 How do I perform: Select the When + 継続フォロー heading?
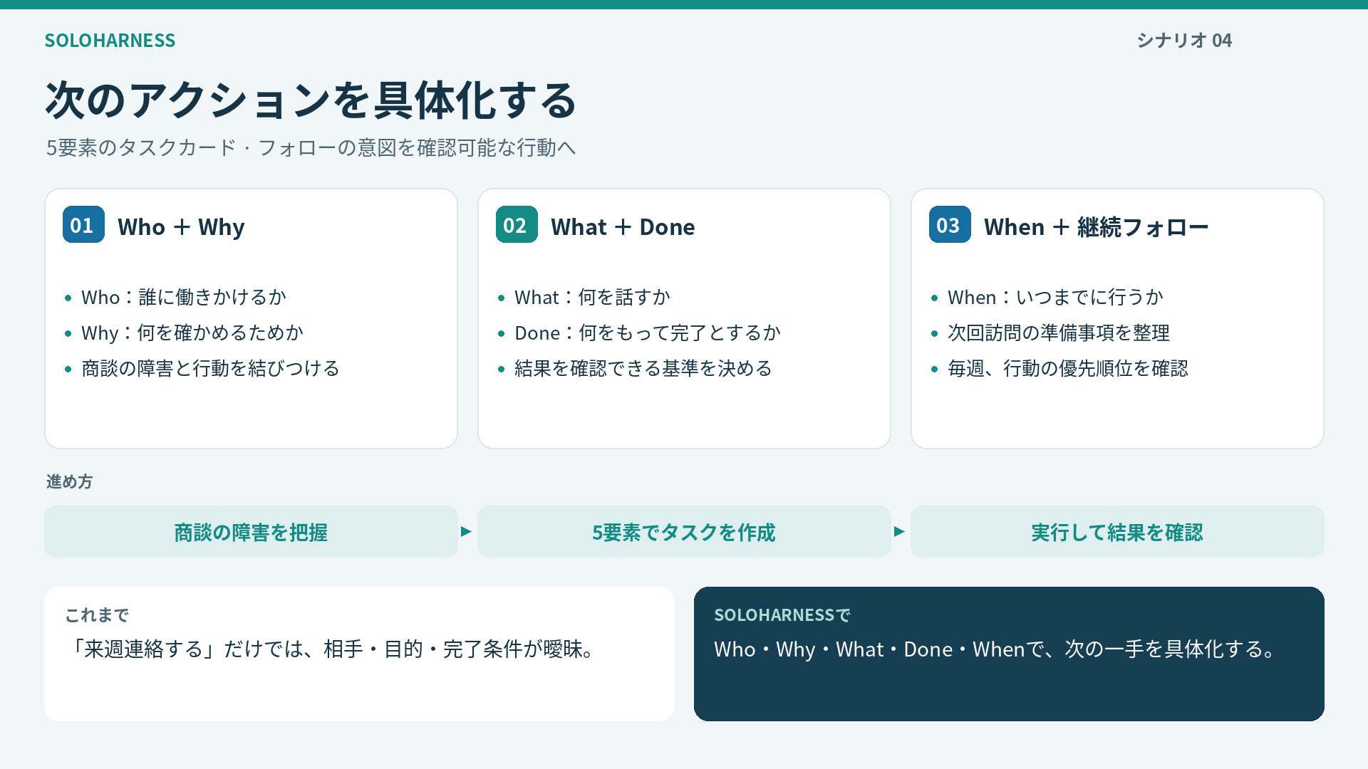(1097, 227)
